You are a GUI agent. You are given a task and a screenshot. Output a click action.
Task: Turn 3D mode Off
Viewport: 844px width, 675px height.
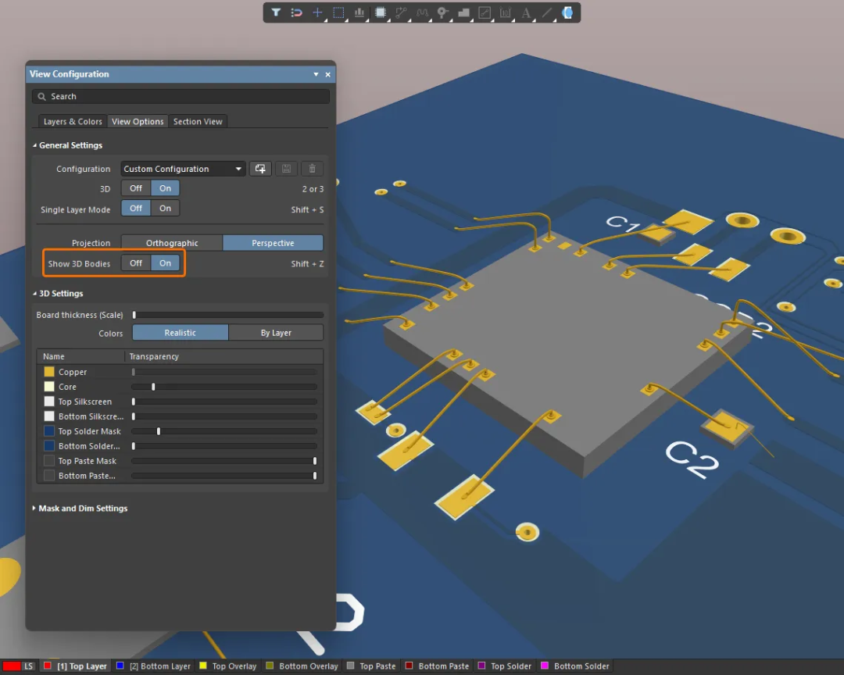pyautogui.click(x=136, y=188)
